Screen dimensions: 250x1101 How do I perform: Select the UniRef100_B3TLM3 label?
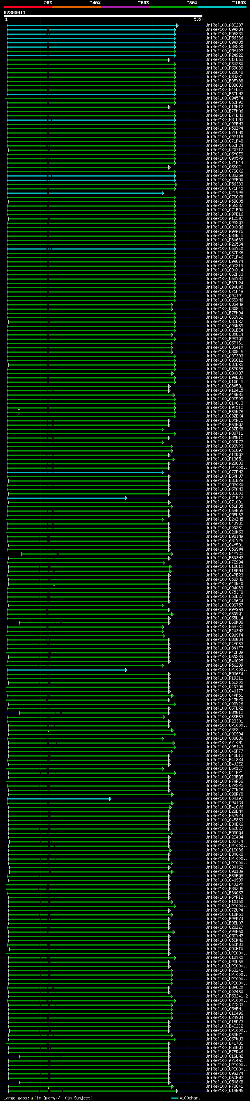(224, 120)
